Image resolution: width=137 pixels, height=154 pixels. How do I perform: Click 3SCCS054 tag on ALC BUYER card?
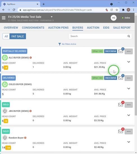[111, 51]
